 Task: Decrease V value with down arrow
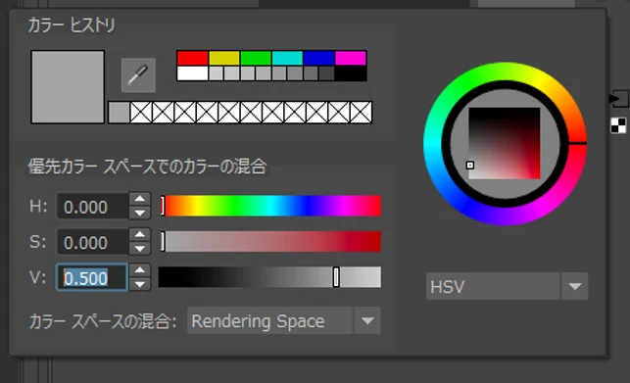point(140,284)
